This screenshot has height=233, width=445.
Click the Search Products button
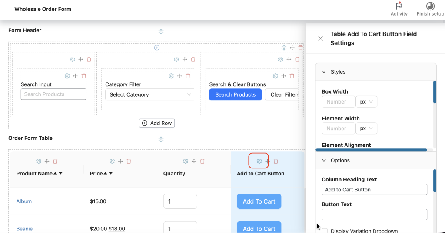235,95
